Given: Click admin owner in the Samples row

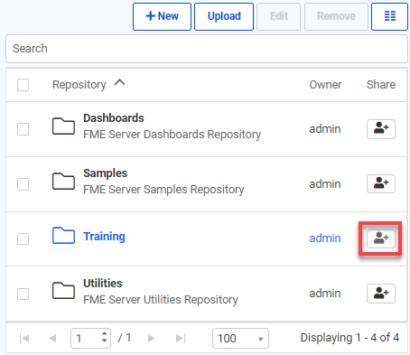Looking at the screenshot, I should (325, 184).
